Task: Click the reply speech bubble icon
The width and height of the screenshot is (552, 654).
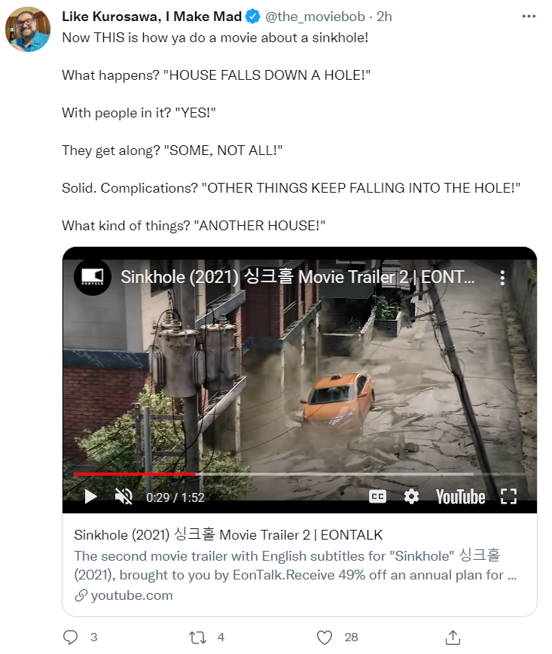Action: (70, 637)
